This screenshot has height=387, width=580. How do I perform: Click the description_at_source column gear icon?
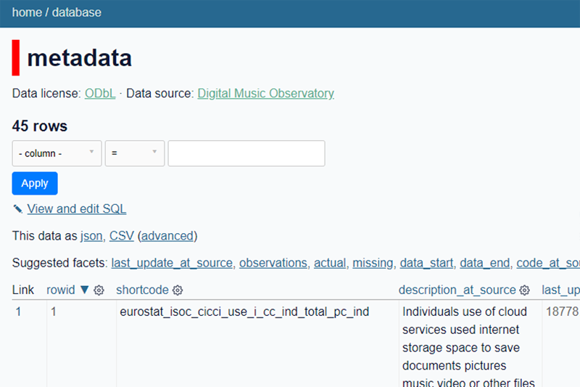pyautogui.click(x=525, y=290)
